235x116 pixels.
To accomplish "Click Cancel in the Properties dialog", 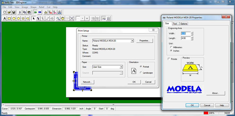I will 207,105.
